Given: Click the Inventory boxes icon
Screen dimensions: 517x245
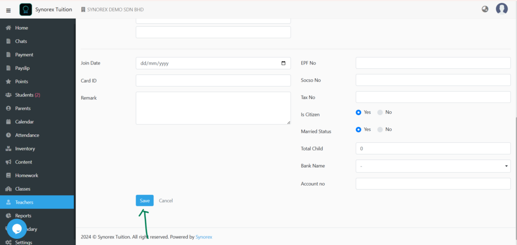Looking at the screenshot, I should pos(9,148).
